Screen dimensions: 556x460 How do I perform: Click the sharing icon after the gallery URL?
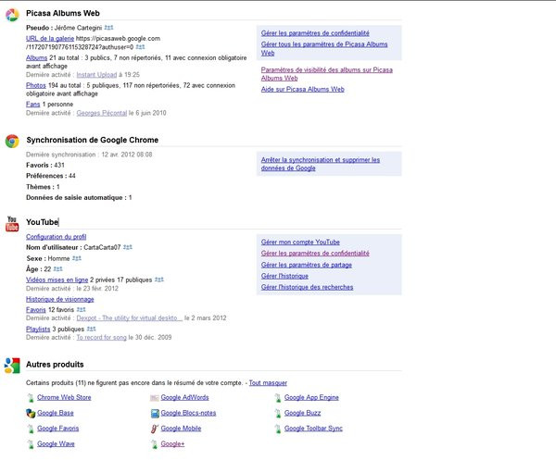(x=141, y=47)
